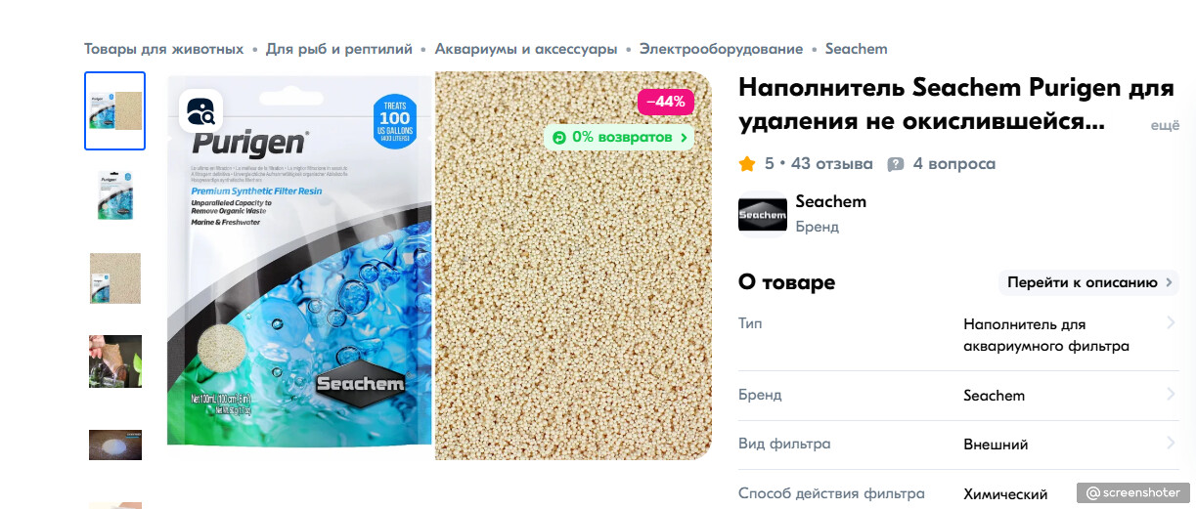Image resolution: width=1196 pixels, height=509 pixels.
Task: Open the main resin beads product image
Action: pos(573,293)
